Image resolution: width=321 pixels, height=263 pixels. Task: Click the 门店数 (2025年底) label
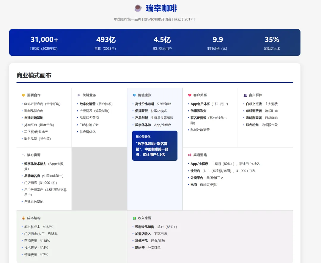tap(44, 49)
